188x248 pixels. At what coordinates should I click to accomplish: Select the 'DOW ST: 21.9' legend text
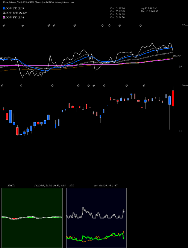coord(15,8)
